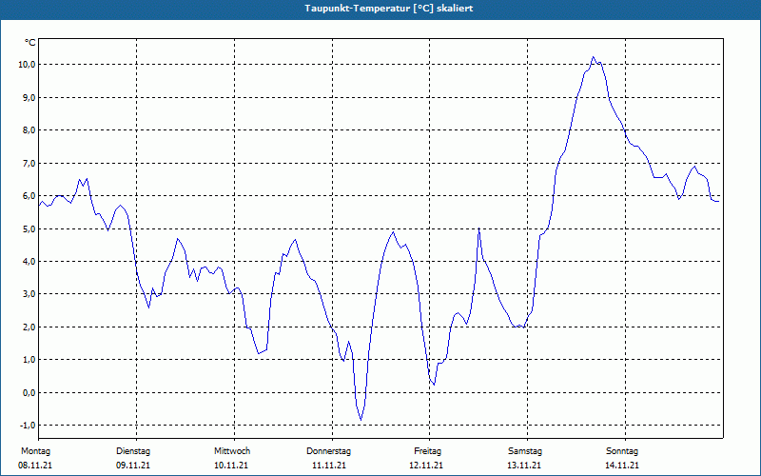761x476 pixels.
Task: Click the date 14.11.21
Action: tap(622, 466)
